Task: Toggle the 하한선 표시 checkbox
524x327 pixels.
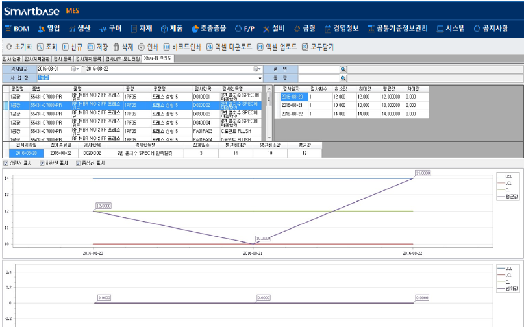Action: pos(42,163)
